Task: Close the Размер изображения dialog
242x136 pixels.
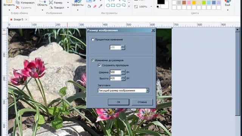Action: tap(153, 30)
